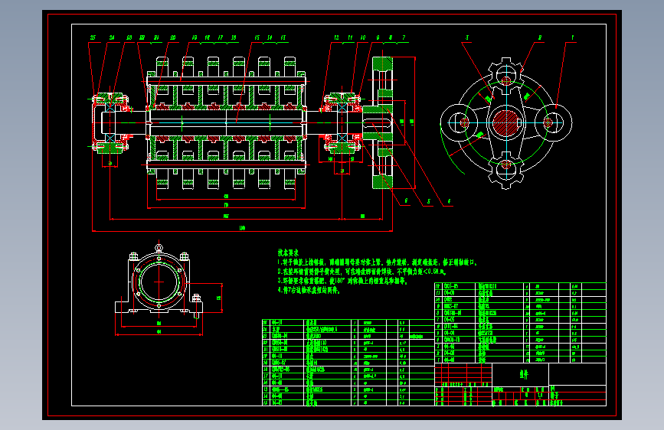Image resolution: width=664 pixels, height=430 pixels.
Task: Select part balloon number 13
Action: coord(283,37)
